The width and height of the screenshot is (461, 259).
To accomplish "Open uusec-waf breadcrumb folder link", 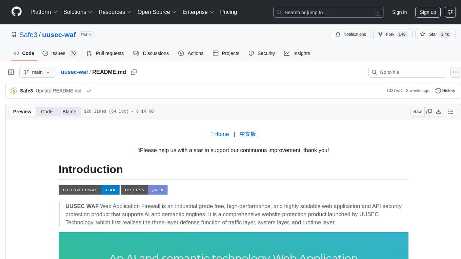I will pos(74,72).
